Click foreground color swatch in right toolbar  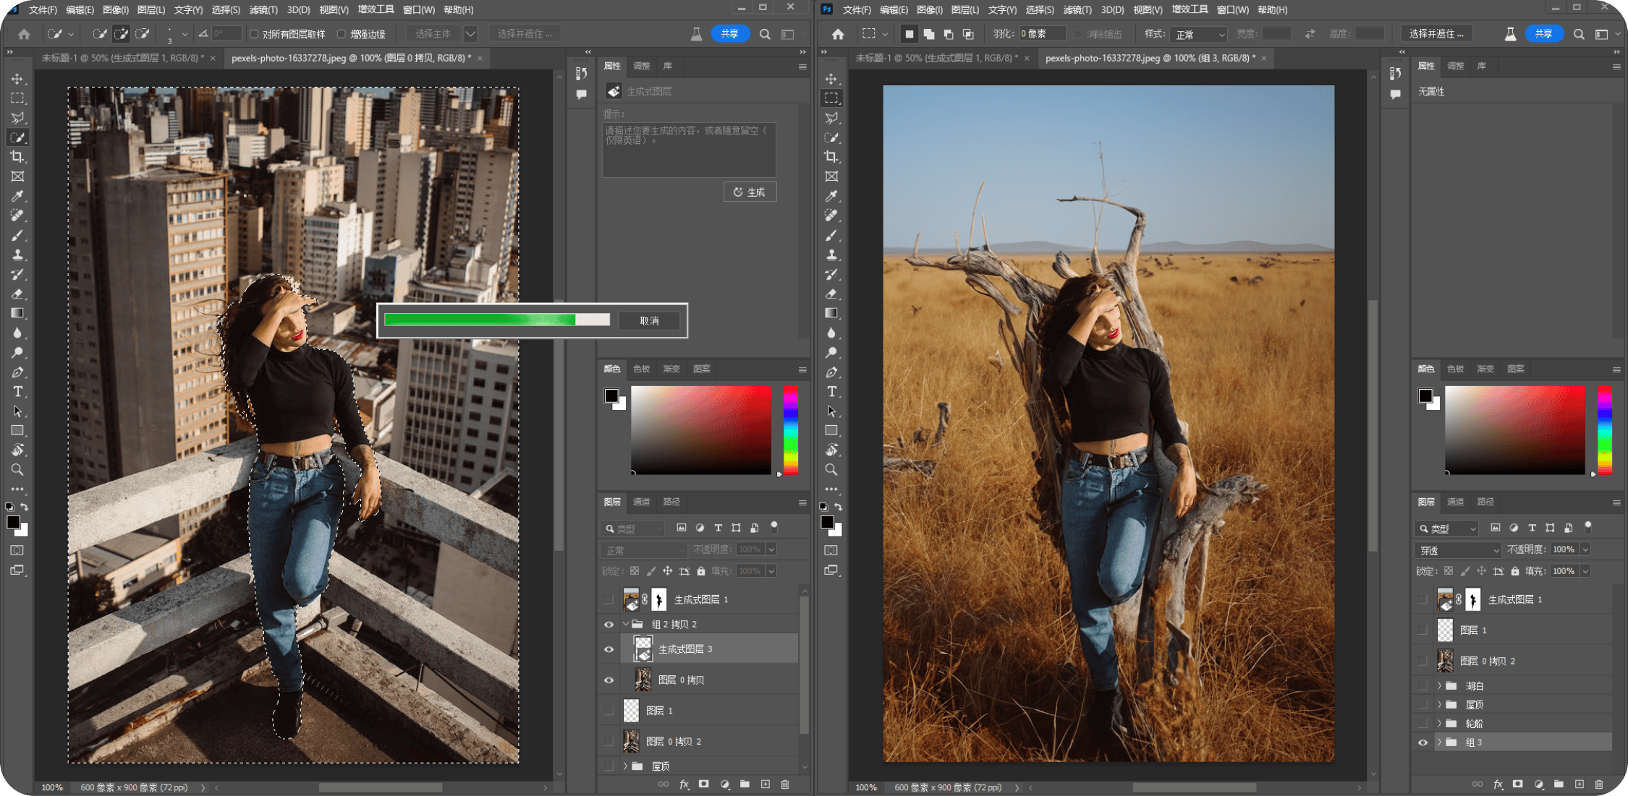click(x=827, y=522)
